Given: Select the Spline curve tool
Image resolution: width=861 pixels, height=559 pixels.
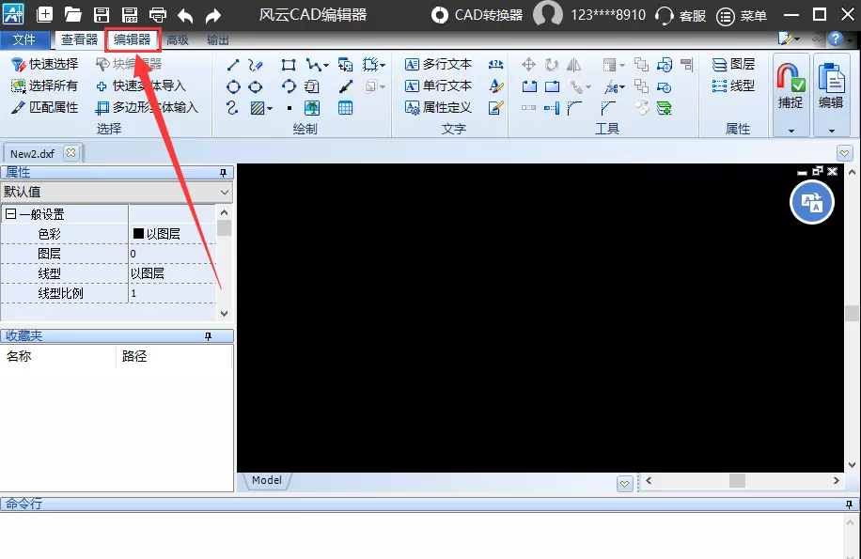Looking at the screenshot, I should coord(232,108).
